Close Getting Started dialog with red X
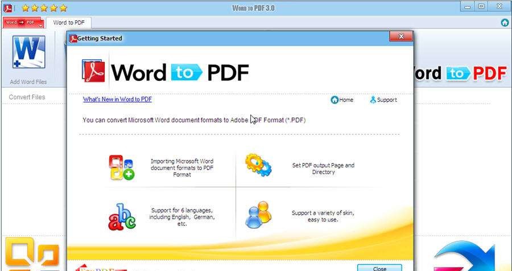The image size is (512, 271). 401,36
